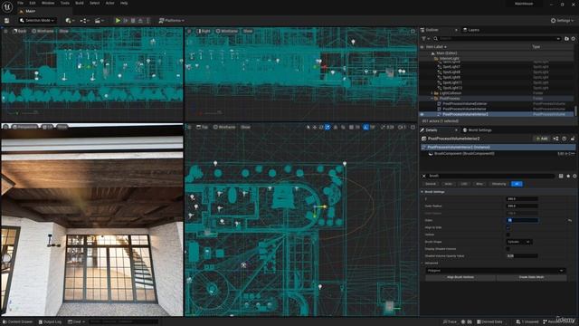Switch to the Layers tab
The image size is (579, 326).
coord(471,30)
